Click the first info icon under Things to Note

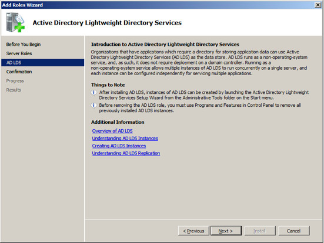(93, 93)
